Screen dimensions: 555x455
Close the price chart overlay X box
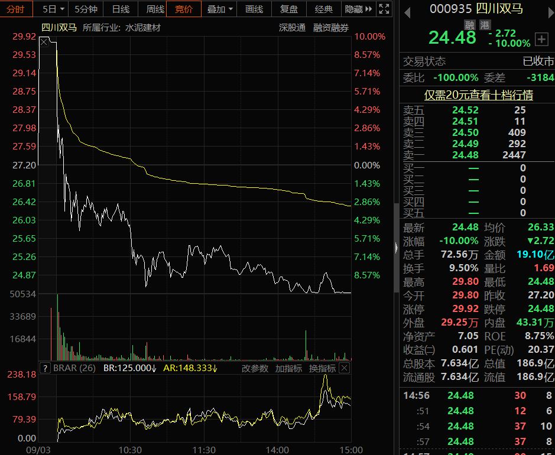44,41
